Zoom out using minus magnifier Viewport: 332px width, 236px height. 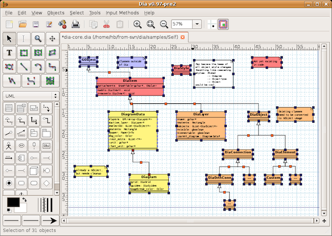(x=164, y=24)
